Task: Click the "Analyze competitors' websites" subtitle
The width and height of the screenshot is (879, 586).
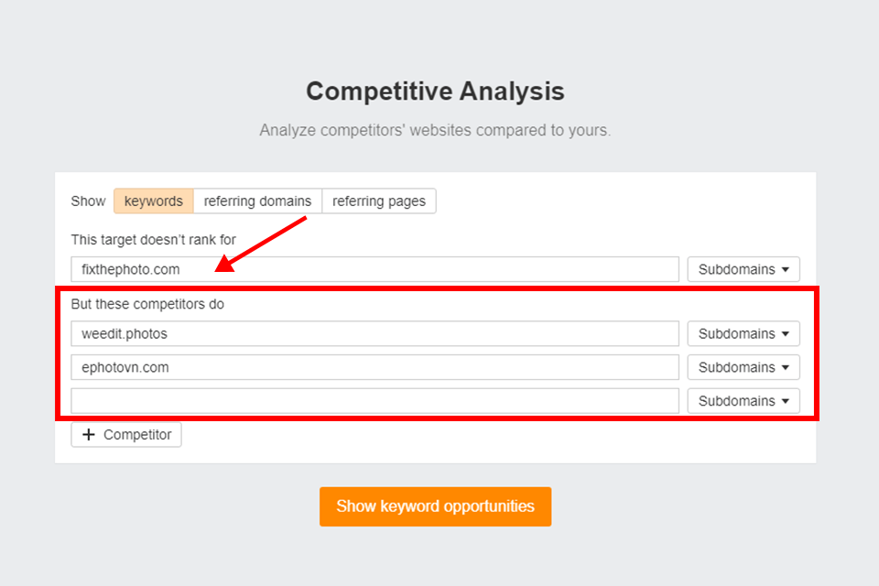Action: pos(435,130)
